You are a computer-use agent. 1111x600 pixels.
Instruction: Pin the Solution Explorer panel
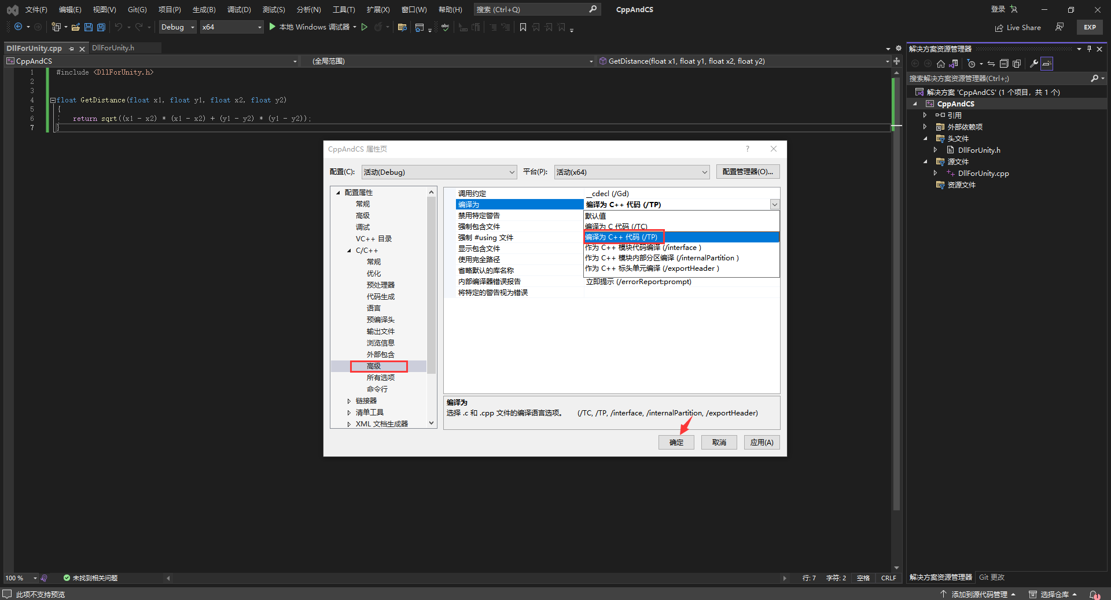point(1089,49)
